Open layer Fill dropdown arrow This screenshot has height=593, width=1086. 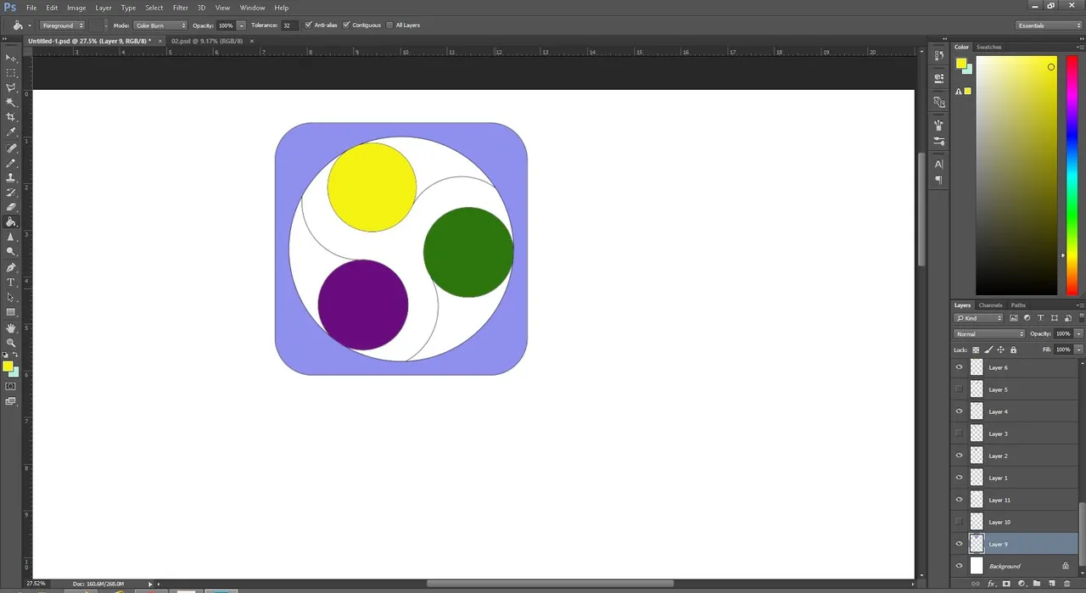(x=1078, y=350)
